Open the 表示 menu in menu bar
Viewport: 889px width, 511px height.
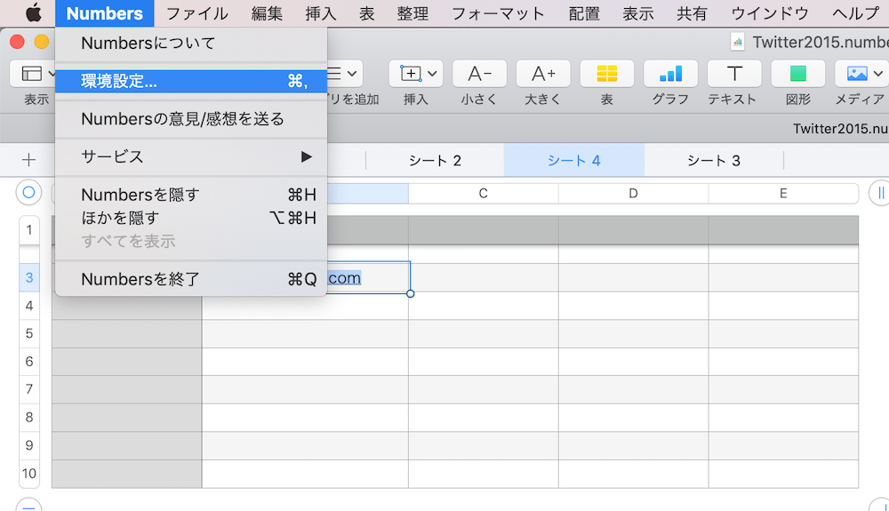(637, 13)
